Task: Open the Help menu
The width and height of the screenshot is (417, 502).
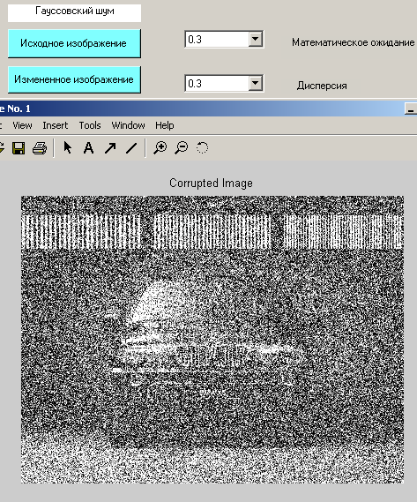Action: click(x=165, y=125)
